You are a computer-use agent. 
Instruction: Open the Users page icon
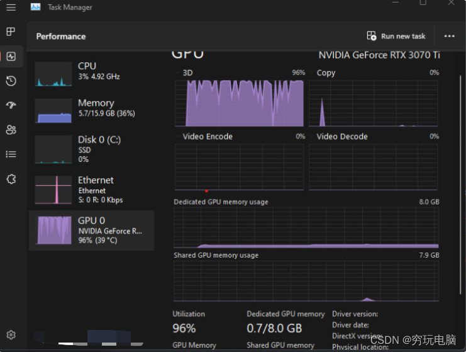11,130
